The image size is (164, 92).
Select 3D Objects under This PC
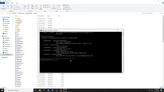(7, 38)
